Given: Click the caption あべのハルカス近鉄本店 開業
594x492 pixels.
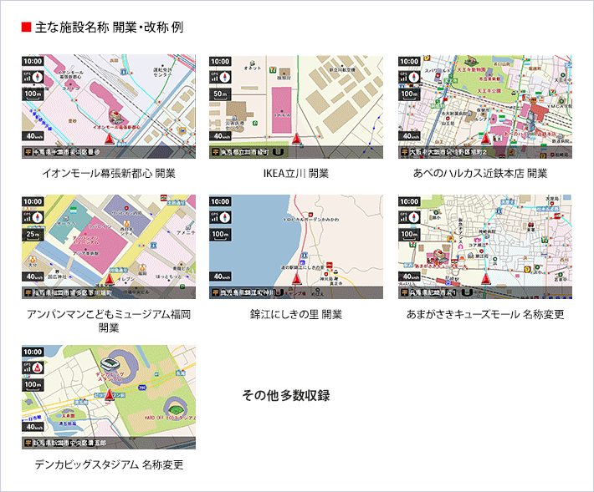Looking at the screenshot, I should point(480,173).
